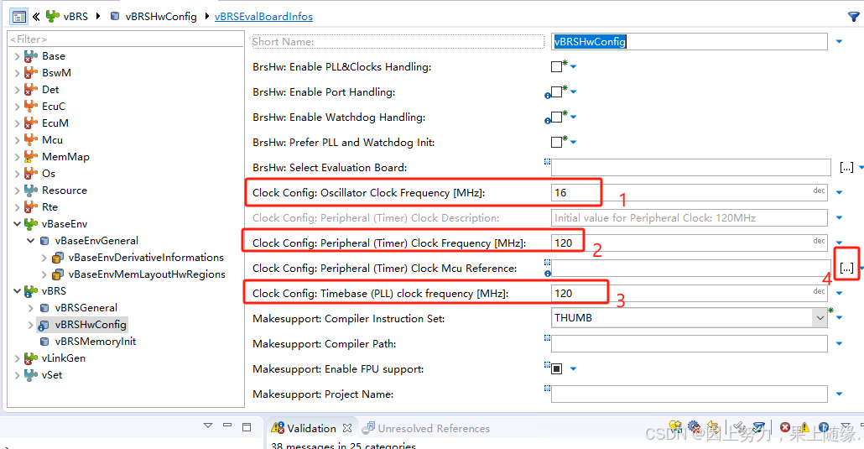Expand vBaseEnvDerivativeInformations node

click(44, 258)
